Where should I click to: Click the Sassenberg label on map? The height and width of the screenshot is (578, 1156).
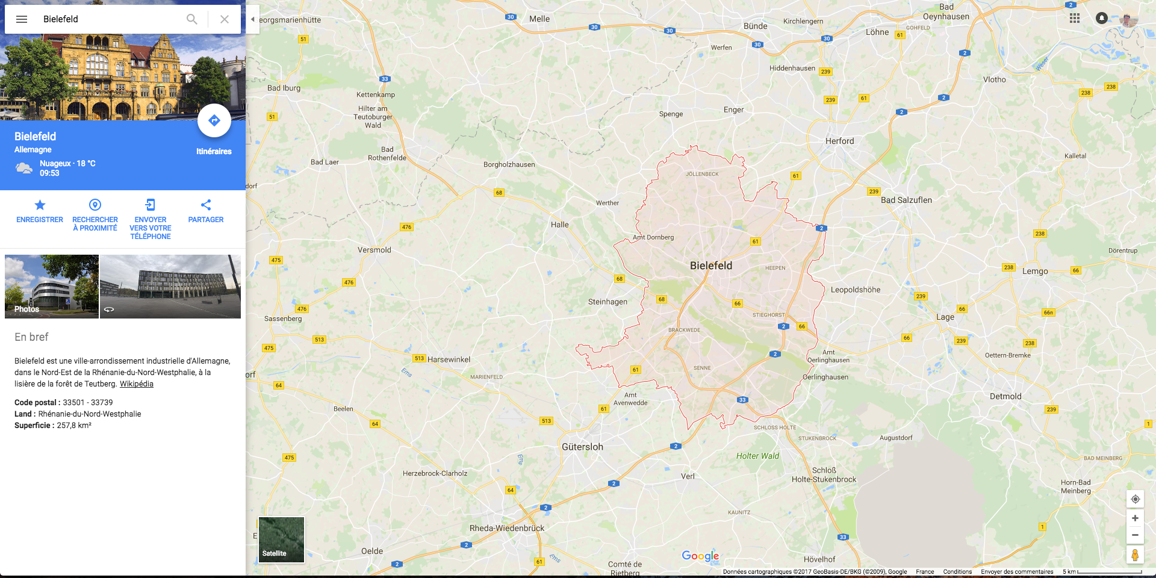pos(283,319)
